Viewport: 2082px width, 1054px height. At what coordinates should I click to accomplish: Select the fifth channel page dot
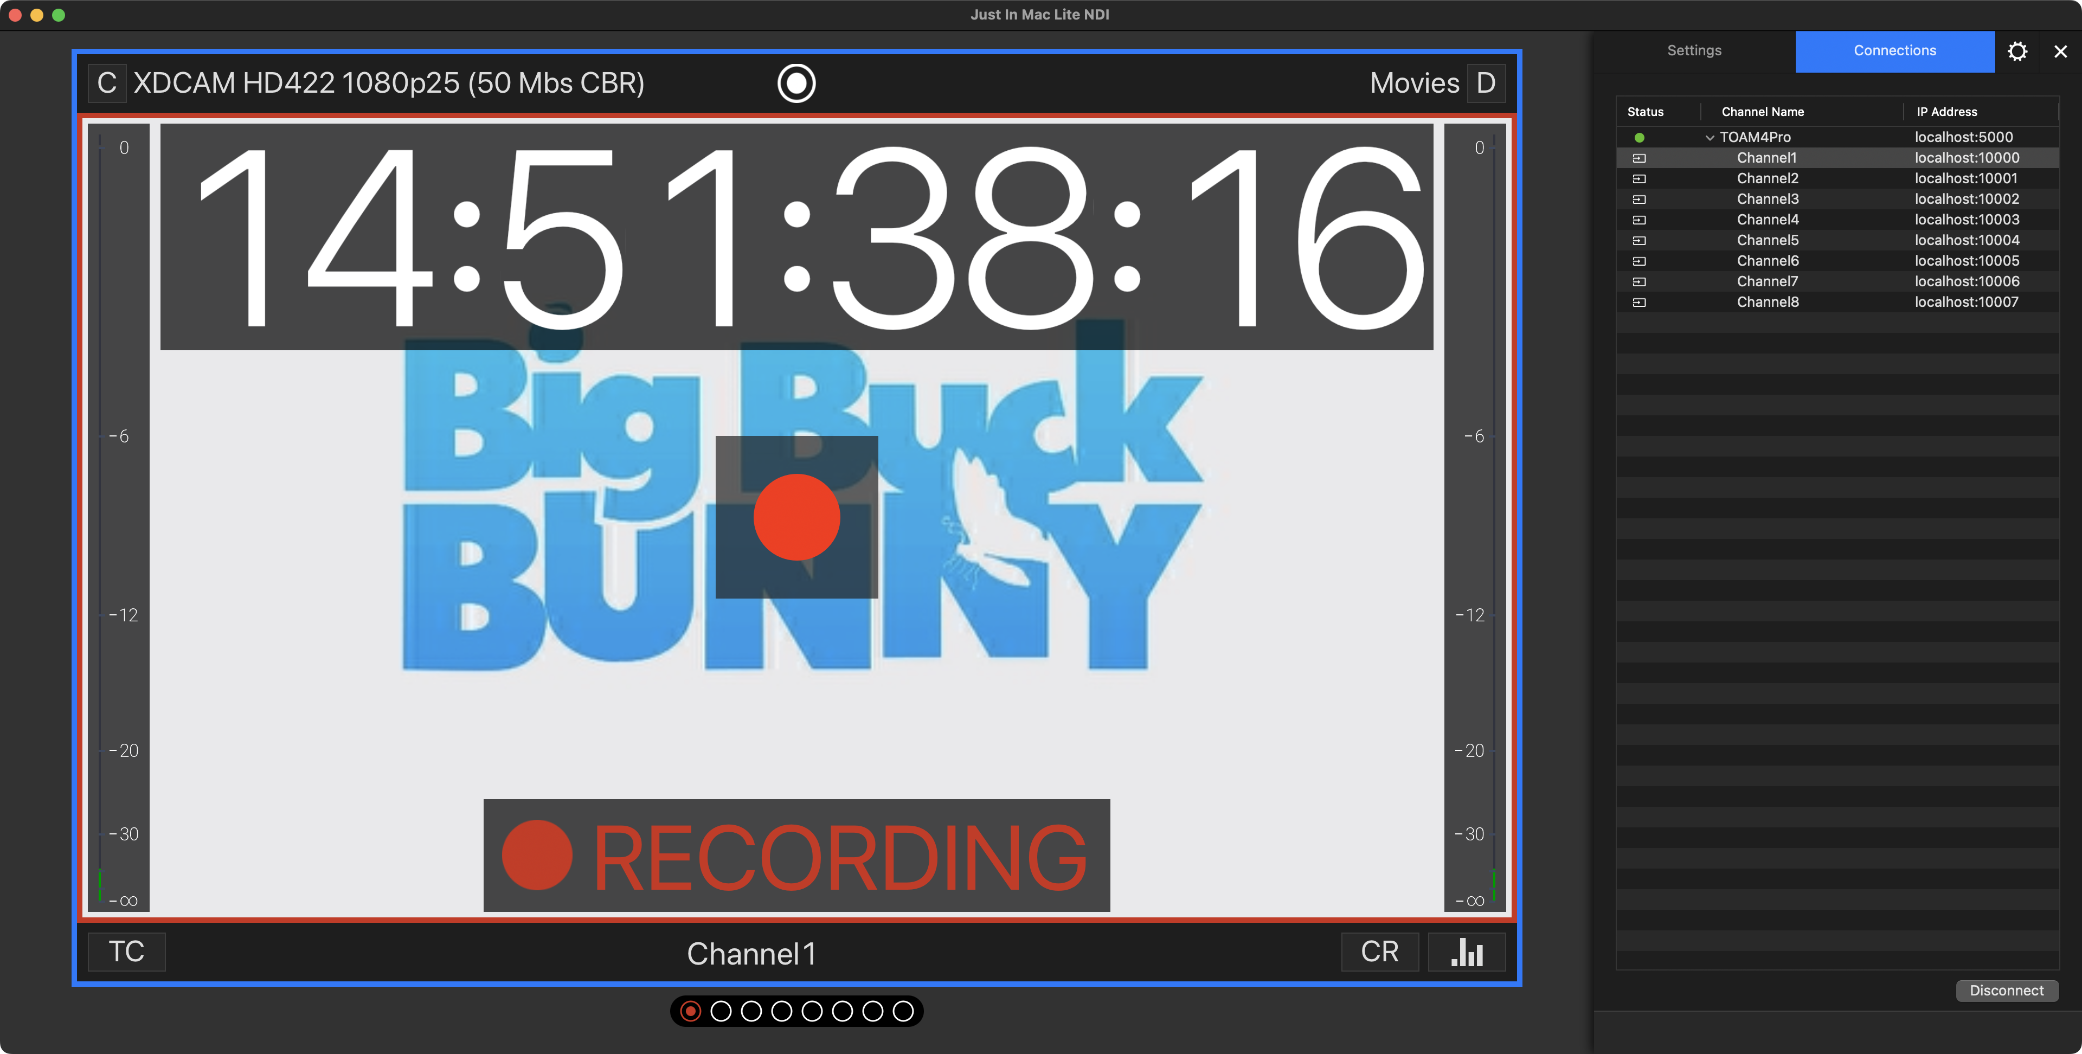click(812, 1011)
